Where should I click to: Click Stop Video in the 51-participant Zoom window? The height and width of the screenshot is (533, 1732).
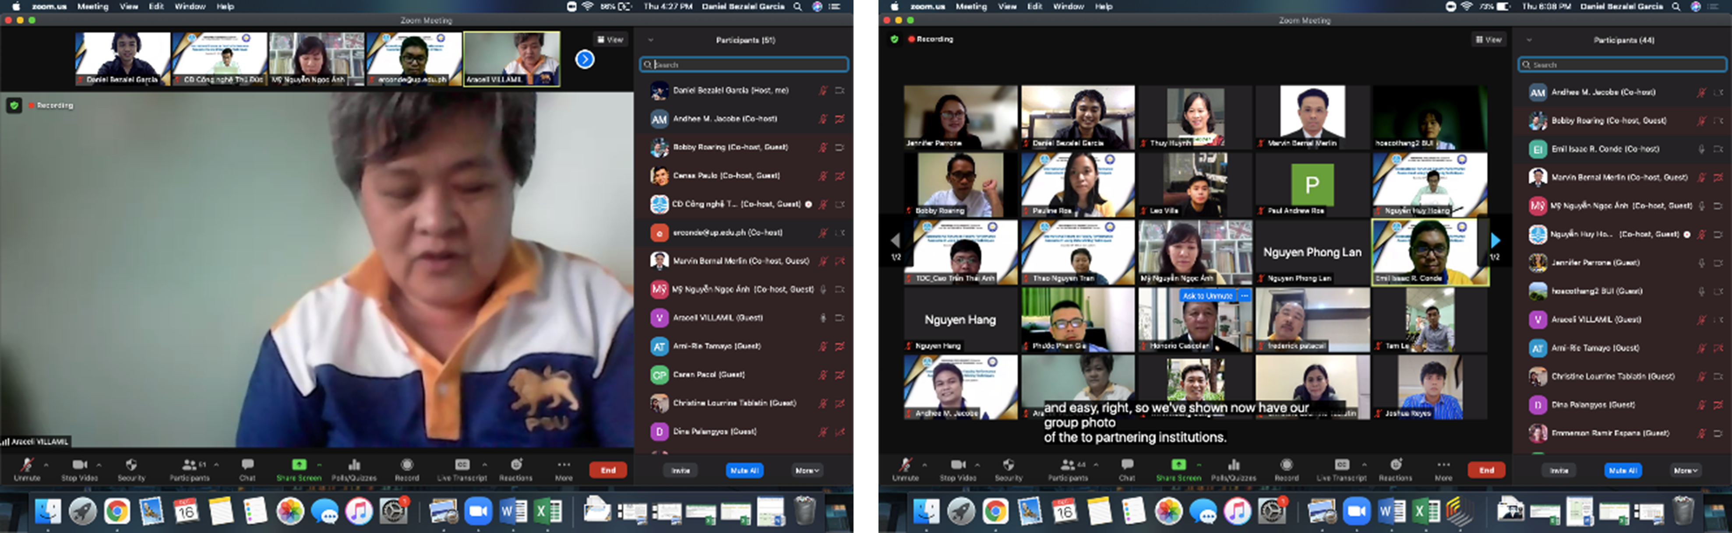click(x=79, y=469)
